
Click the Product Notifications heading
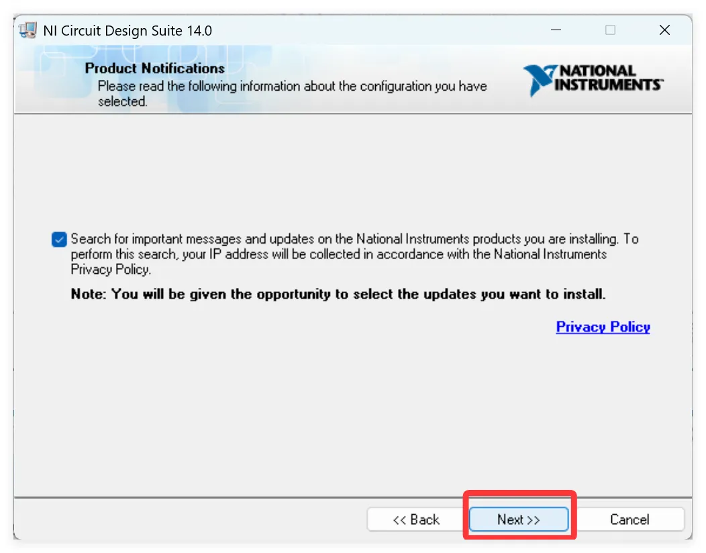(x=154, y=68)
